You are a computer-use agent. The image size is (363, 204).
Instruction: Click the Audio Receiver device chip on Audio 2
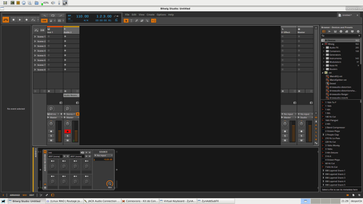coord(71,95)
